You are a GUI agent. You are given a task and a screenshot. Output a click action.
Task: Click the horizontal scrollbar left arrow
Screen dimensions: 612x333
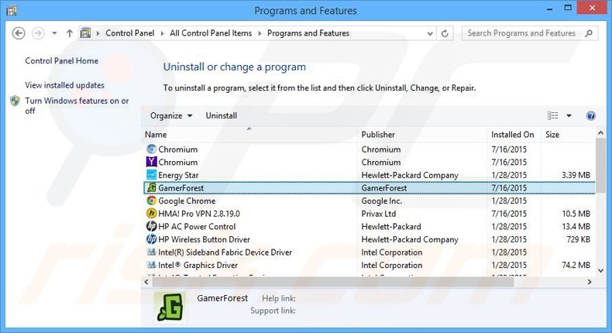point(146,282)
